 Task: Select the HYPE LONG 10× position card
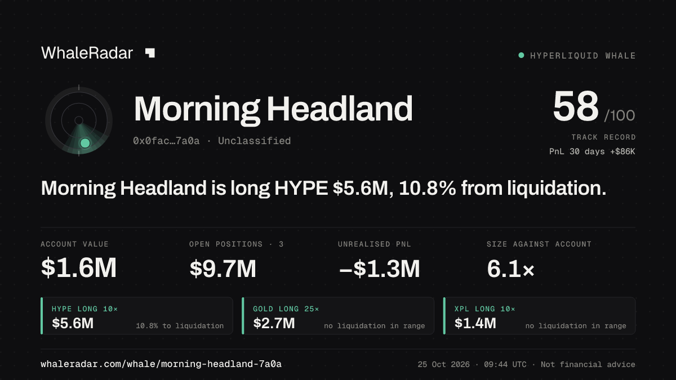(x=137, y=316)
